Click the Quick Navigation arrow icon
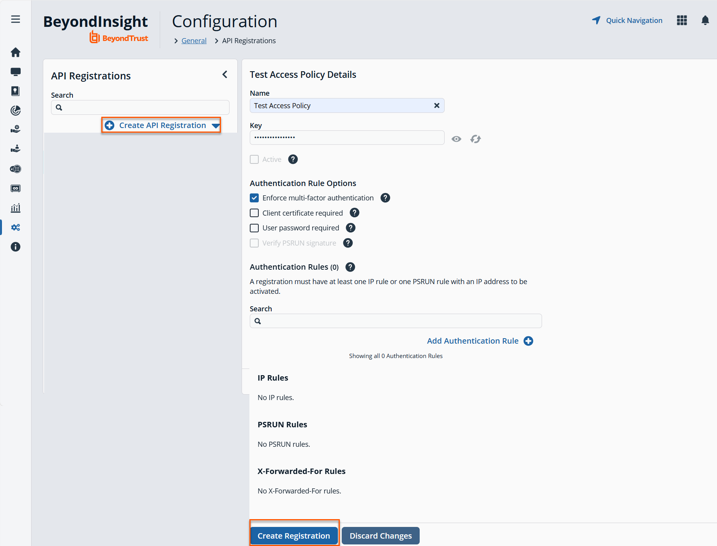This screenshot has width=717, height=546. (x=596, y=20)
